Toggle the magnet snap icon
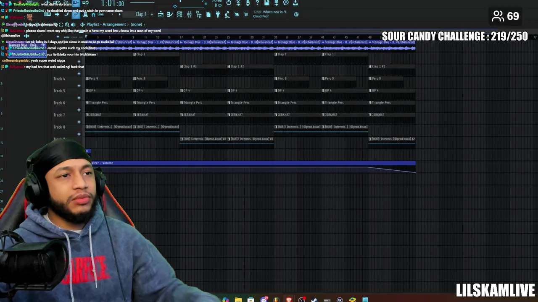This screenshot has width=538, height=302. tap(93, 15)
